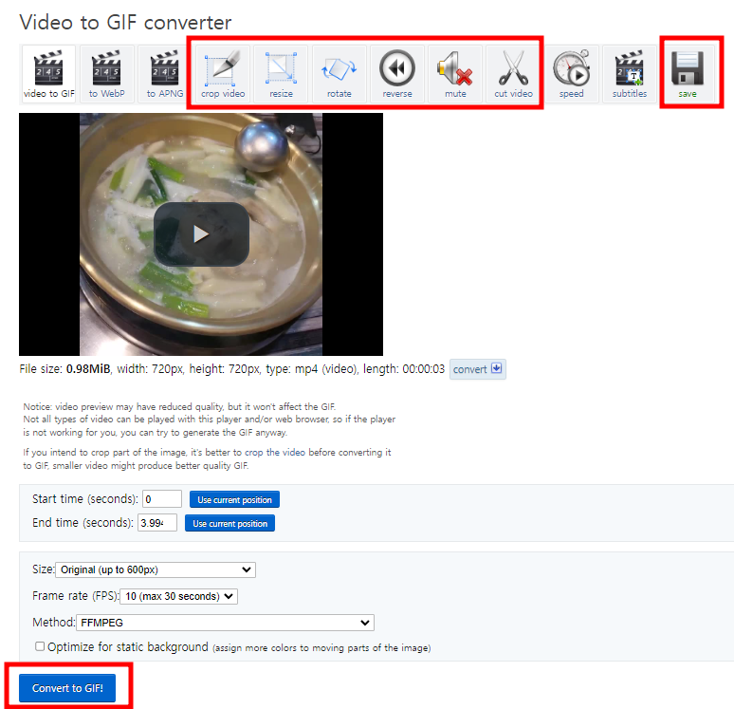Select the cut video scissors tool
This screenshot has width=734, height=709.
513,74
